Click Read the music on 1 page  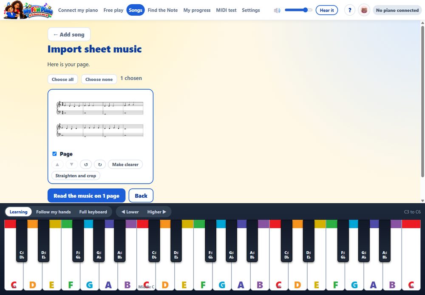pos(86,196)
